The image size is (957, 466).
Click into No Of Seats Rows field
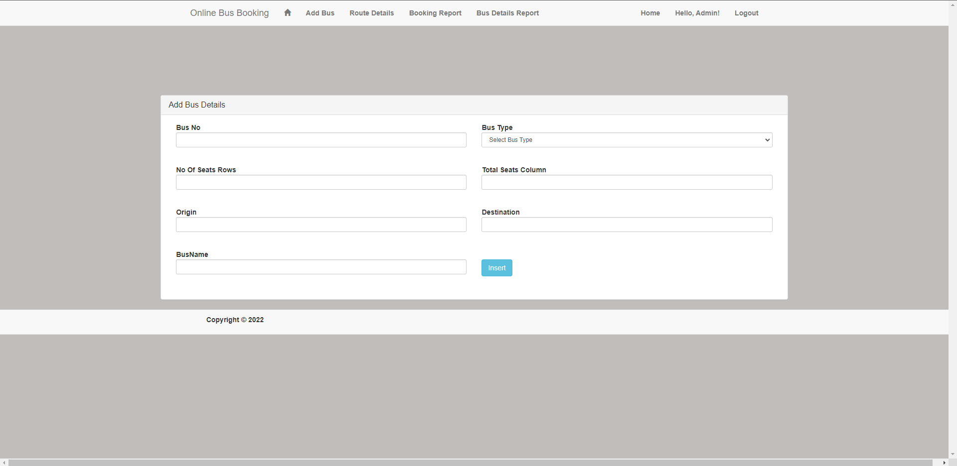321,182
